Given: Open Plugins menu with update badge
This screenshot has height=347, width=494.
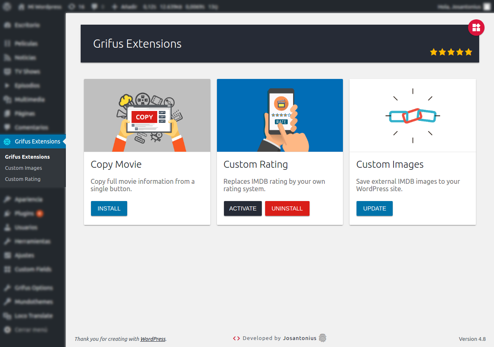Looking at the screenshot, I should point(33,213).
